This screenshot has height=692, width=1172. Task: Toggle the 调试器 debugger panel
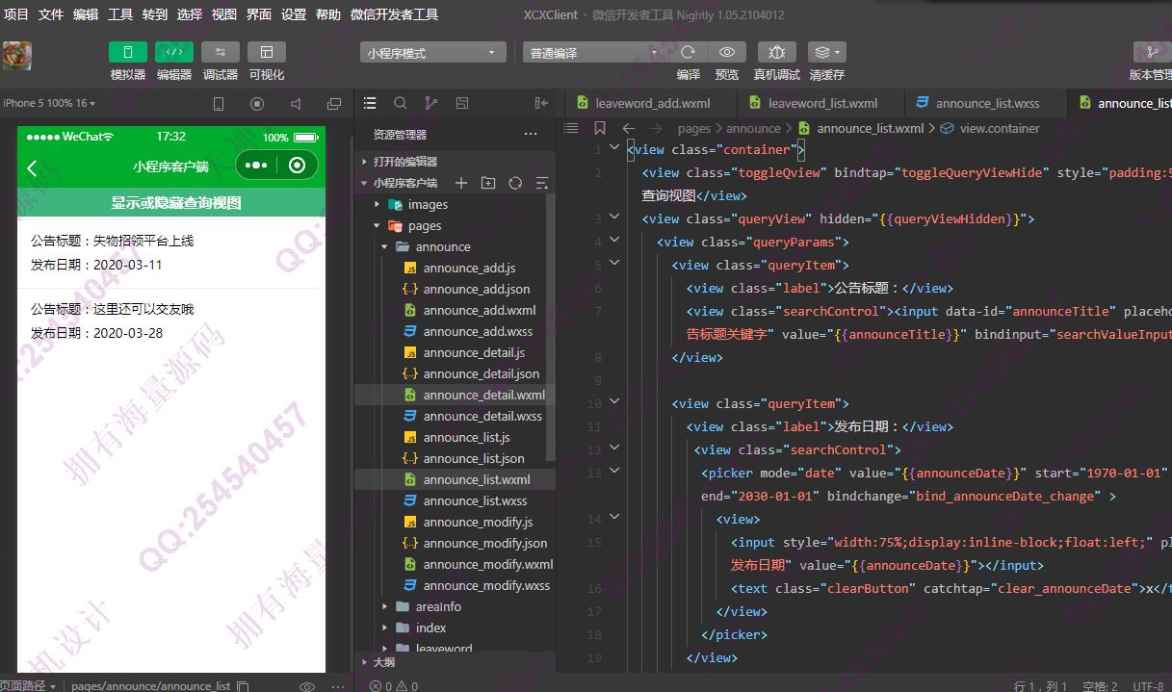[221, 52]
